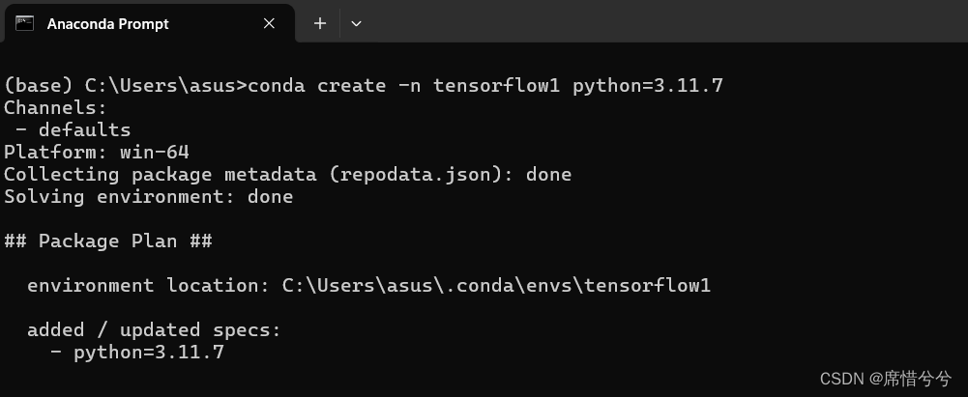Click the added / updated specs line
The image size is (968, 397).
154,329
